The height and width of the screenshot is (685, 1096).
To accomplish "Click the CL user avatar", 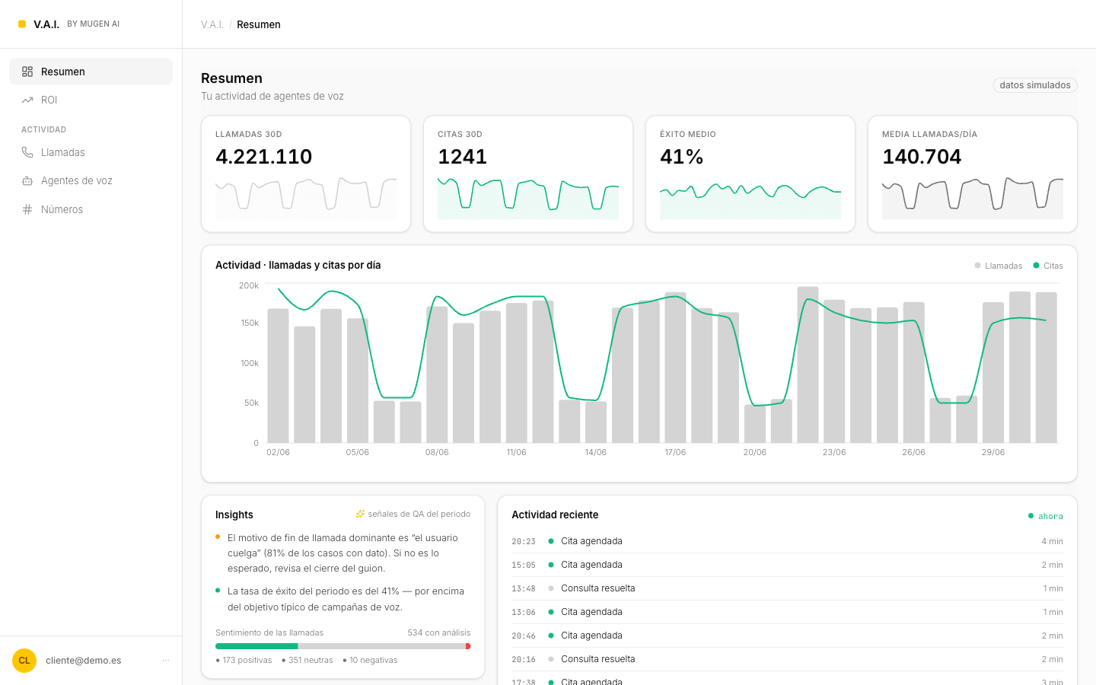I will click(x=24, y=661).
